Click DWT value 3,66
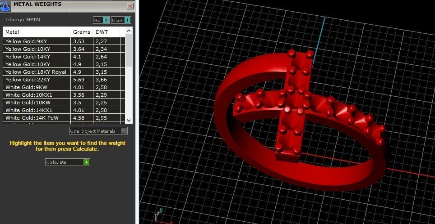Image resolution: width=435 pixels, height=224 pixels. click(x=101, y=80)
